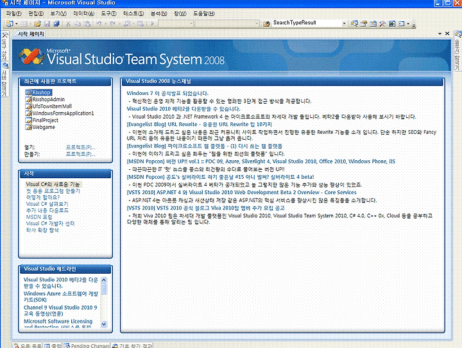462x348 pixels.
Task: Open the Properties Window toolbar icon
Action: 364,24
